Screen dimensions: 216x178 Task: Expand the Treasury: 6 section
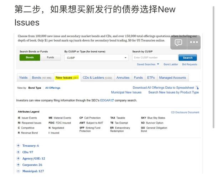tap(18, 146)
